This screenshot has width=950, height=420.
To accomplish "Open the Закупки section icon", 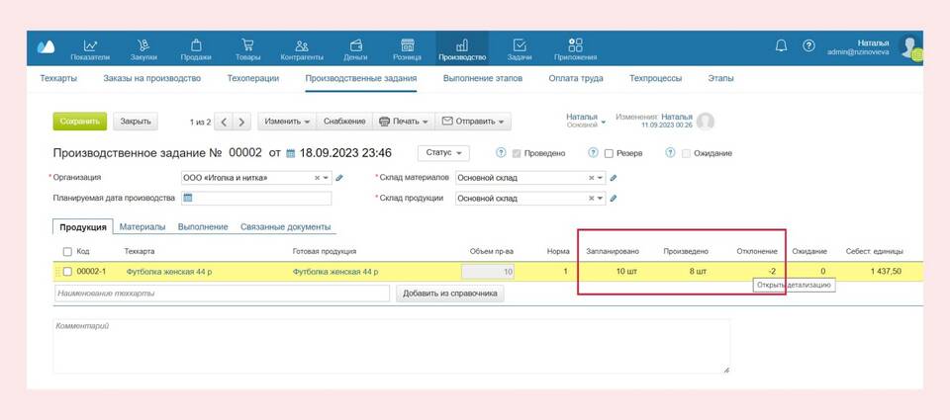I will coord(143,46).
